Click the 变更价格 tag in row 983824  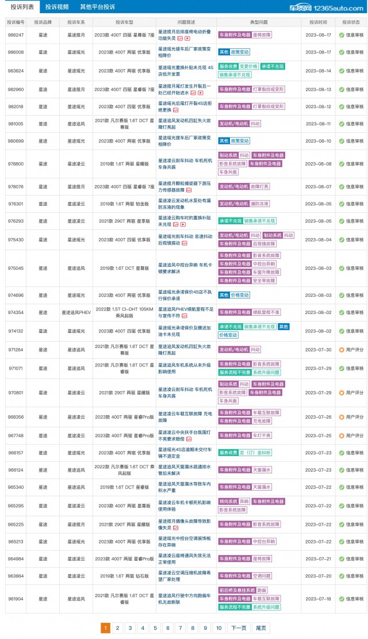pyautogui.click(x=248, y=66)
